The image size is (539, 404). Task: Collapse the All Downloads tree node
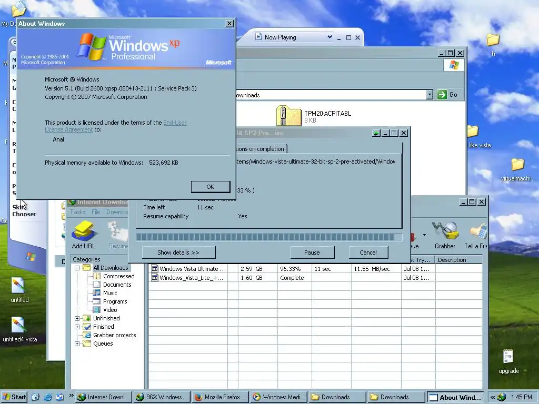[77, 268]
